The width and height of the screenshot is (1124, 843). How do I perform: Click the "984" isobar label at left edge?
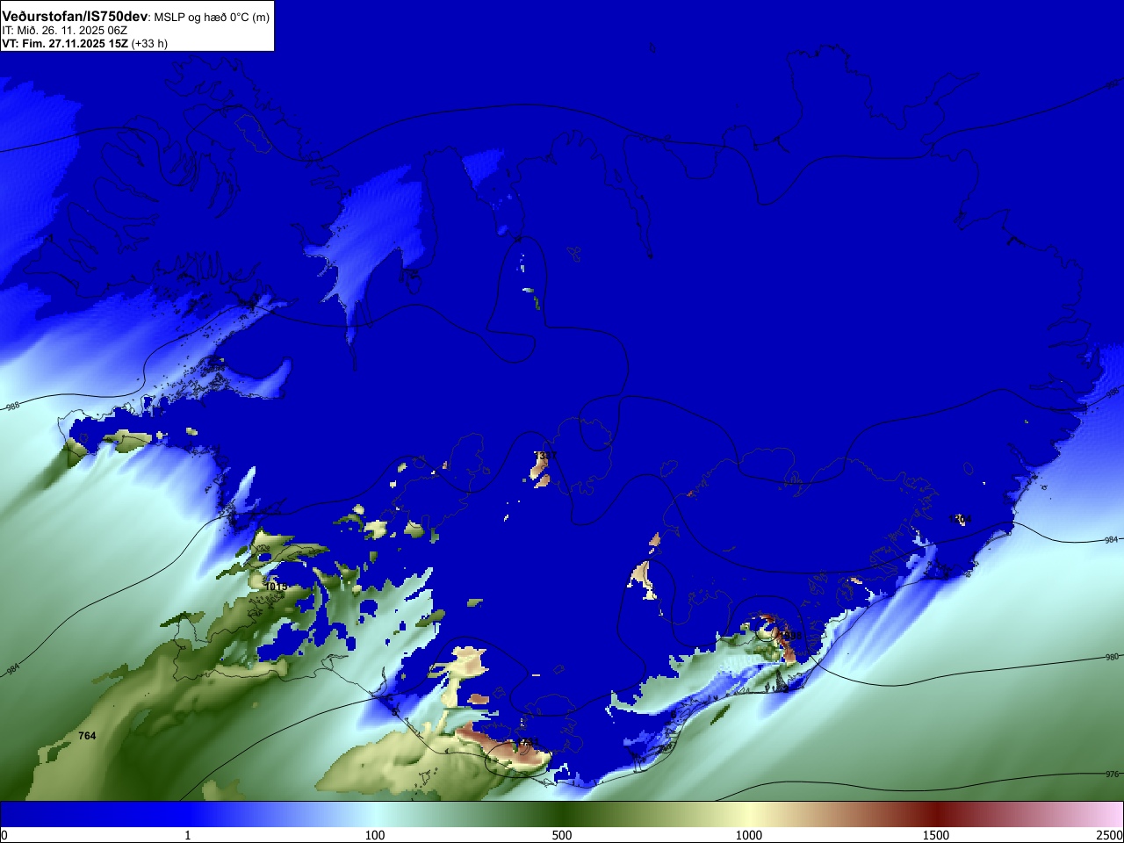coord(13,670)
